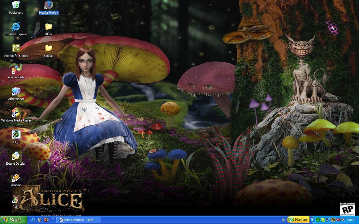Launch Internet Explorer from Quick Launch bar
This screenshot has height=224, width=359.
33,220
